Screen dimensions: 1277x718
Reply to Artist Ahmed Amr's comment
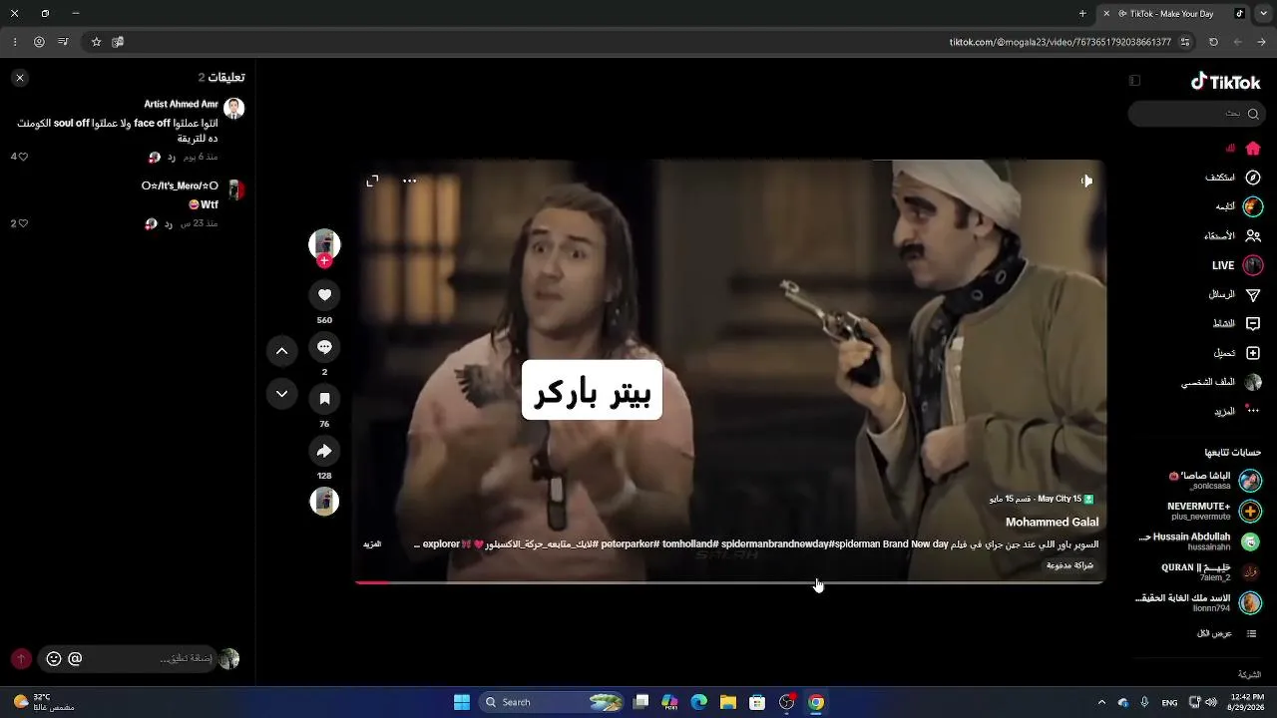[172, 157]
